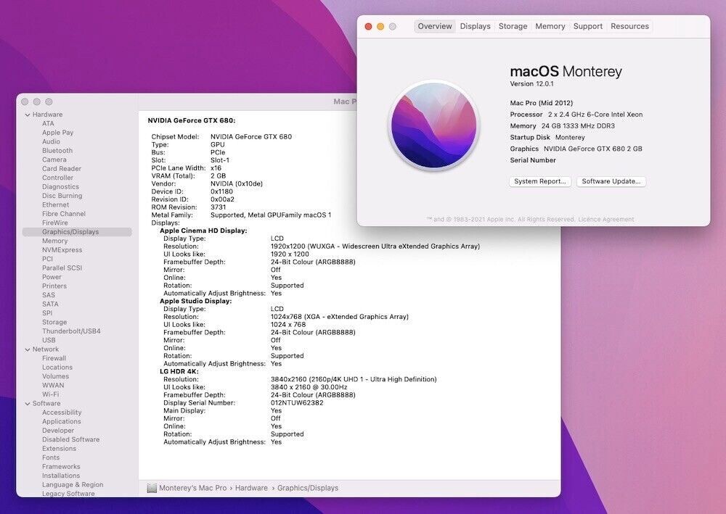
Task: Select Bluetooth in the sidebar
Action: (57, 151)
